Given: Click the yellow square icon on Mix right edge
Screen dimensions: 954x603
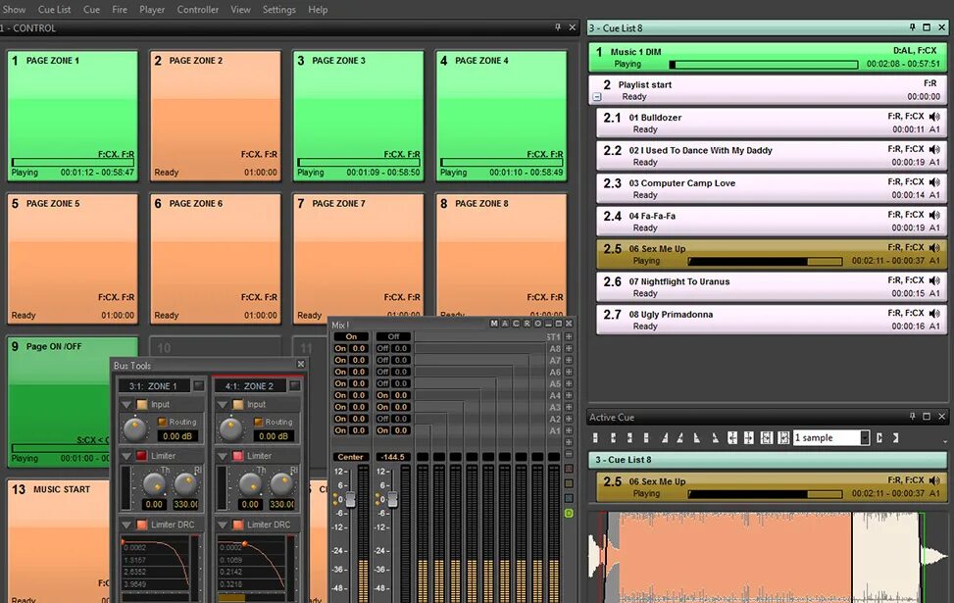Looking at the screenshot, I should (569, 483).
